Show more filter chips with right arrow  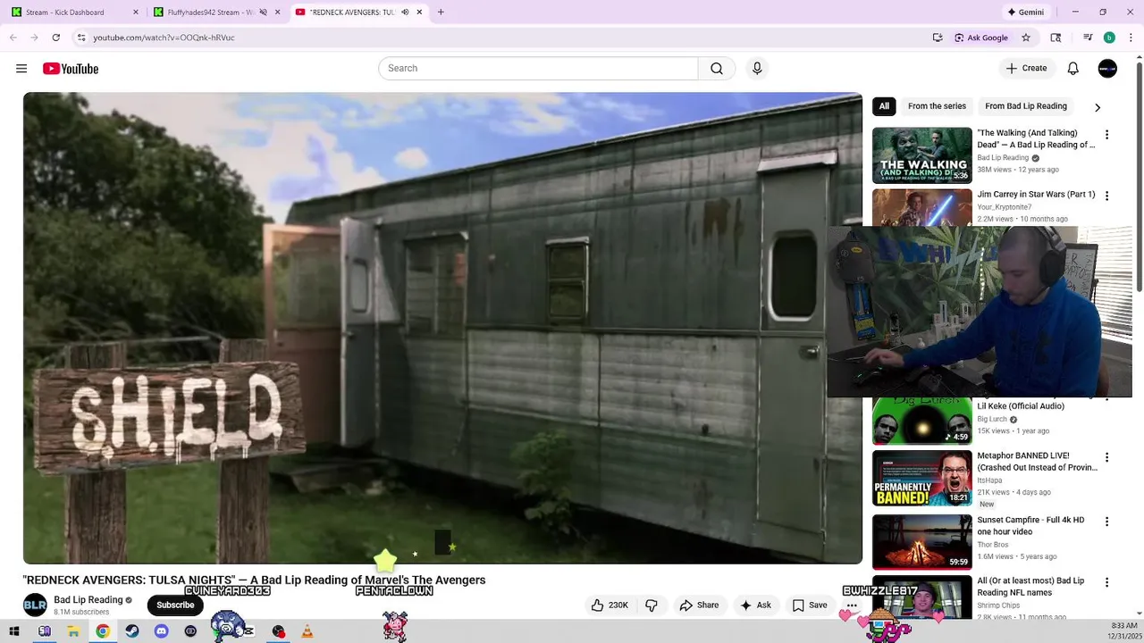pyautogui.click(x=1098, y=107)
